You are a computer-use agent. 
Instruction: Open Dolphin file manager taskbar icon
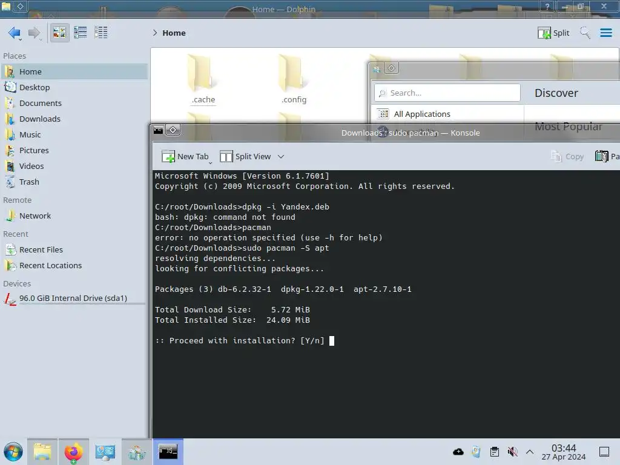(42, 452)
